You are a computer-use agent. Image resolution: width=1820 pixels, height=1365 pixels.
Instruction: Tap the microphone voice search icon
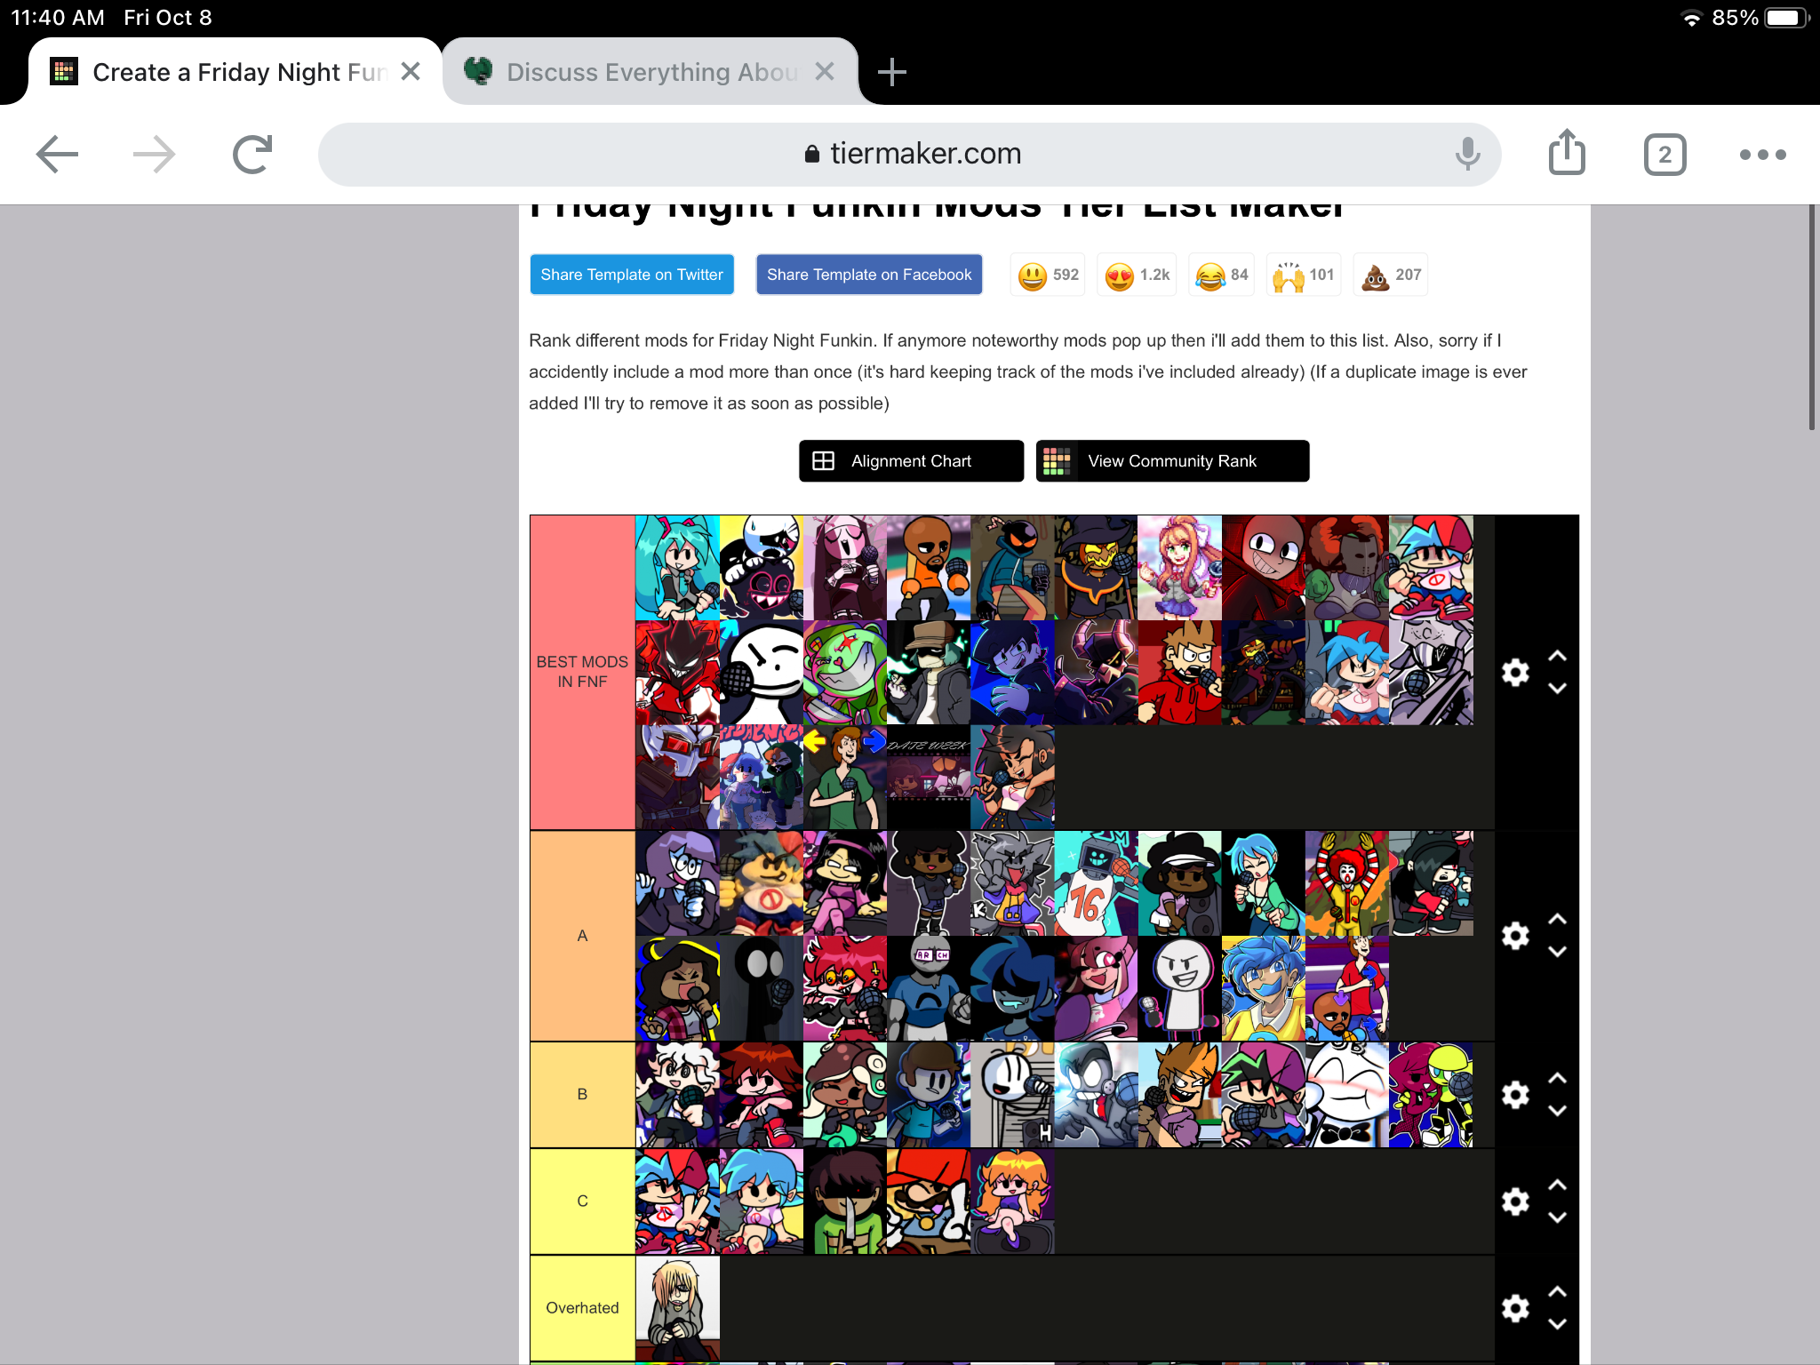(1467, 155)
